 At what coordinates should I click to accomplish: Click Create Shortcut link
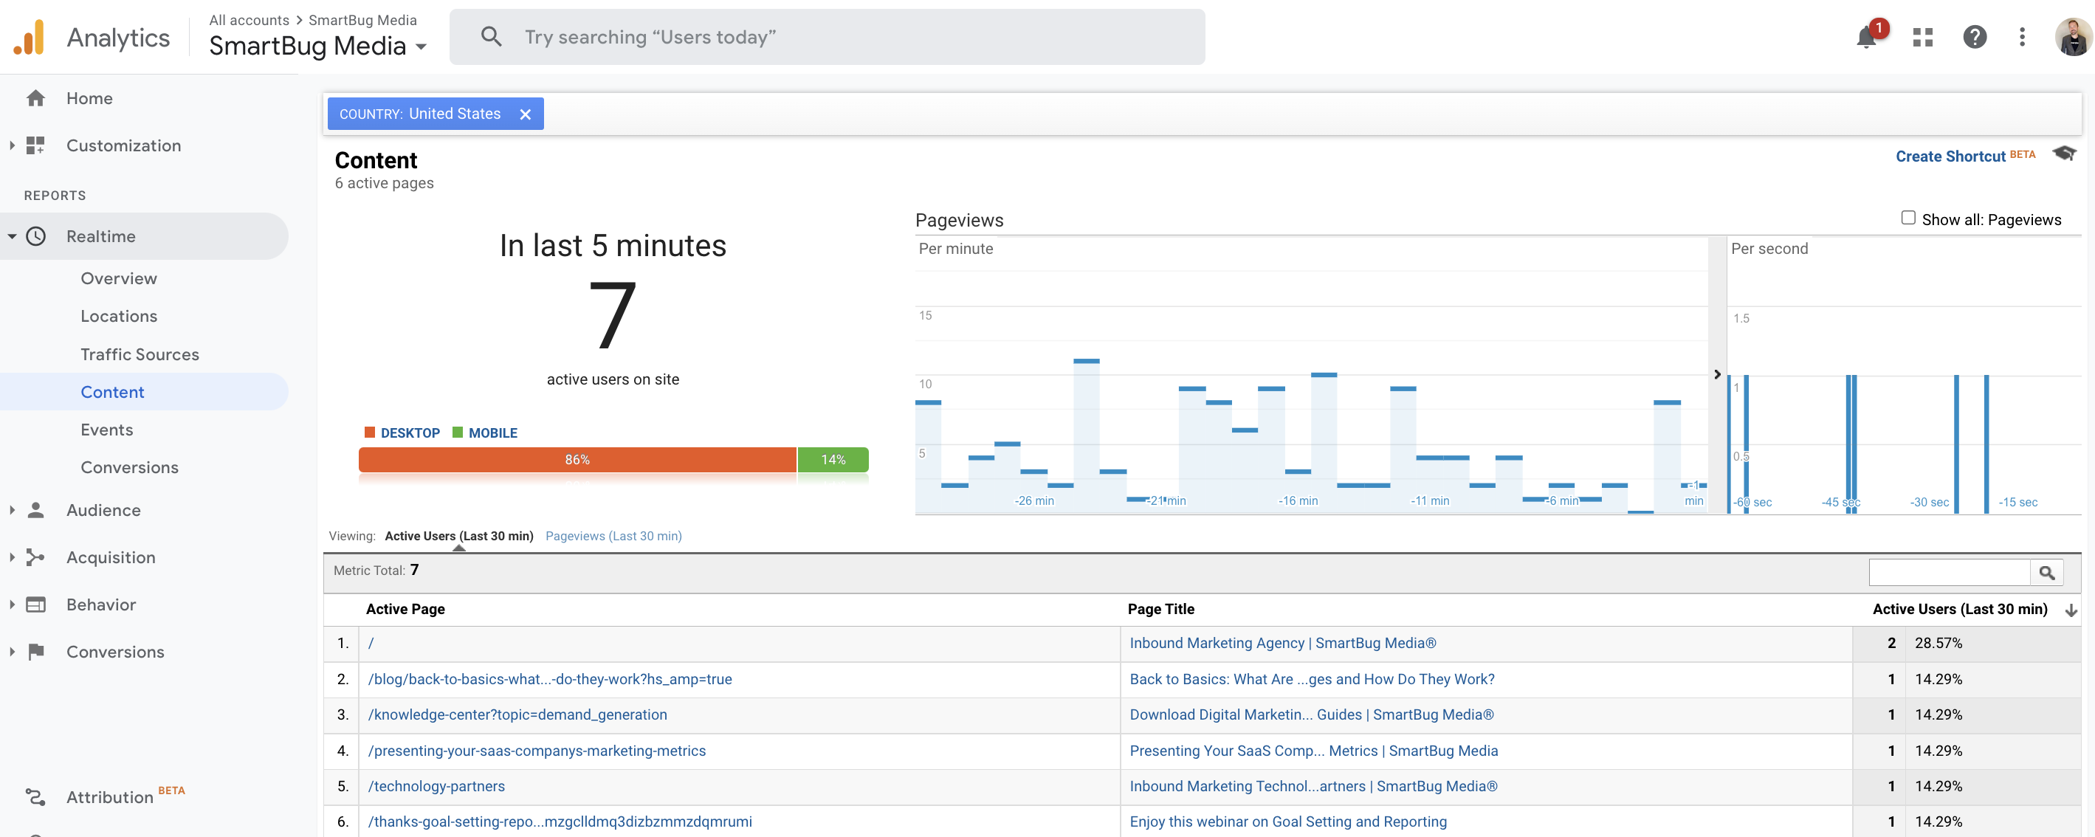[1950, 156]
